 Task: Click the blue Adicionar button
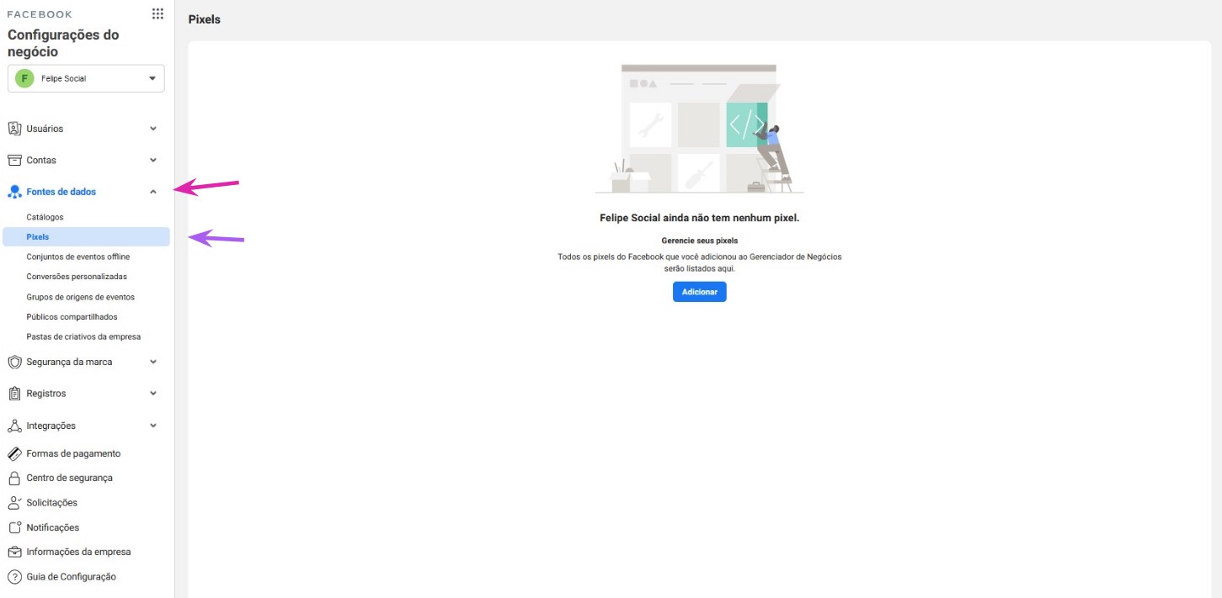tap(699, 292)
